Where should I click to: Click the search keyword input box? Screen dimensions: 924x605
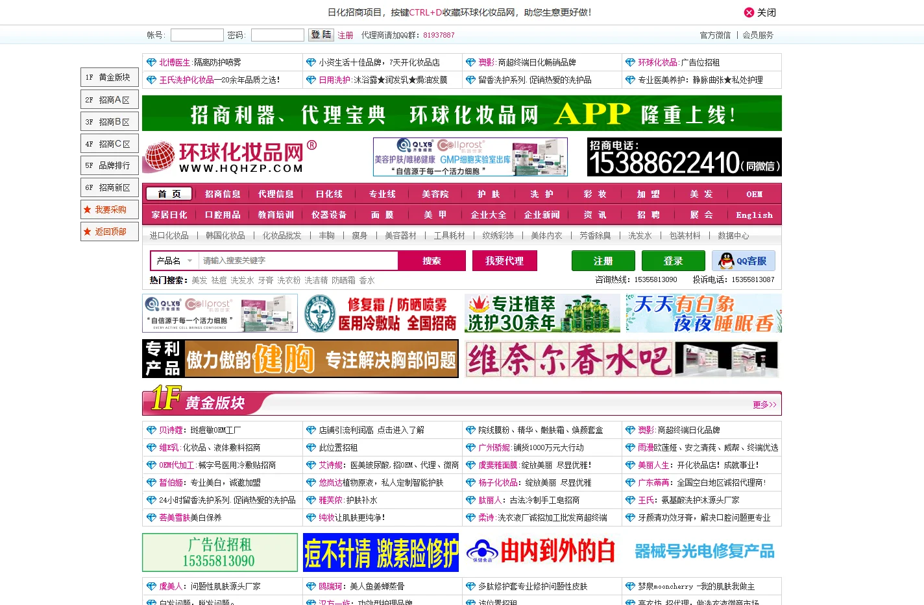(x=298, y=261)
